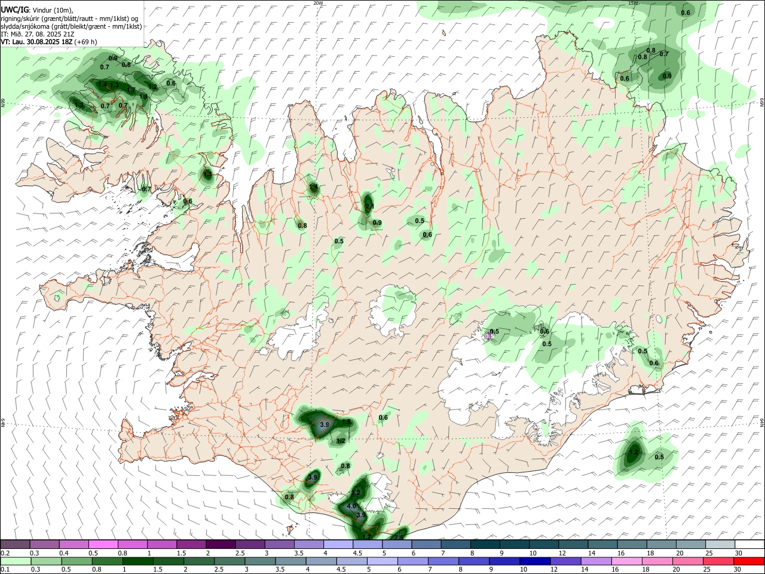Select the white snow swatch after 30
765x574 pixels.
(x=749, y=544)
